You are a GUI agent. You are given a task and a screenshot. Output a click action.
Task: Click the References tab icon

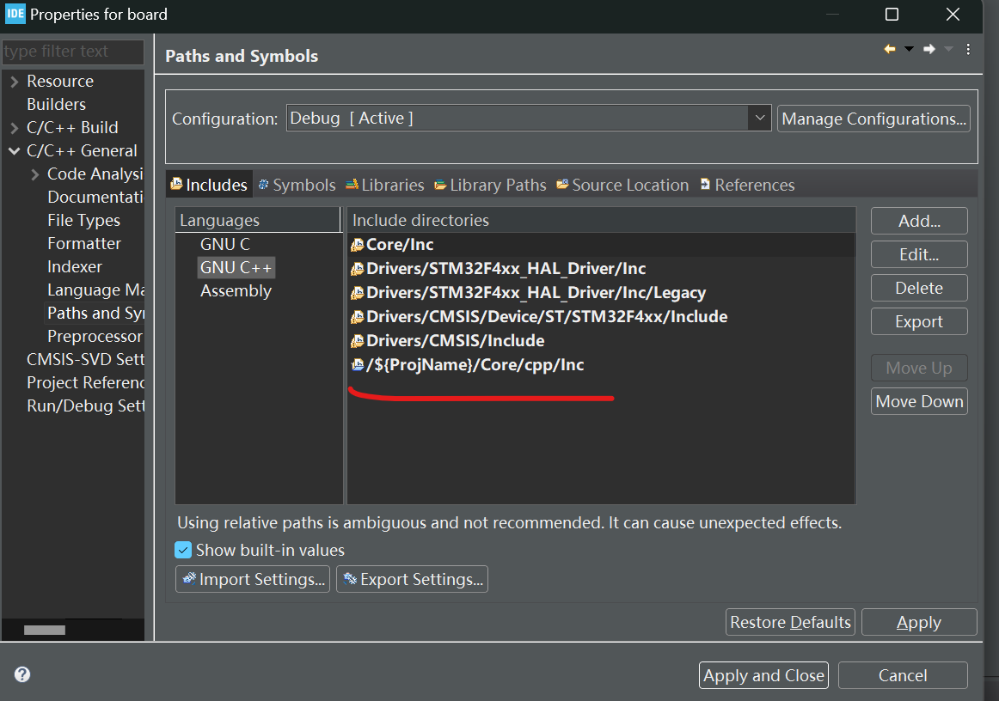(705, 184)
